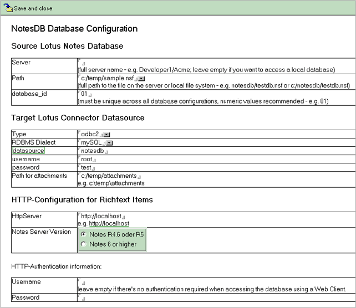Image resolution: width=356 pixels, height=308 pixels.
Task: Click the Save and close icon
Action: [x=8, y=9]
